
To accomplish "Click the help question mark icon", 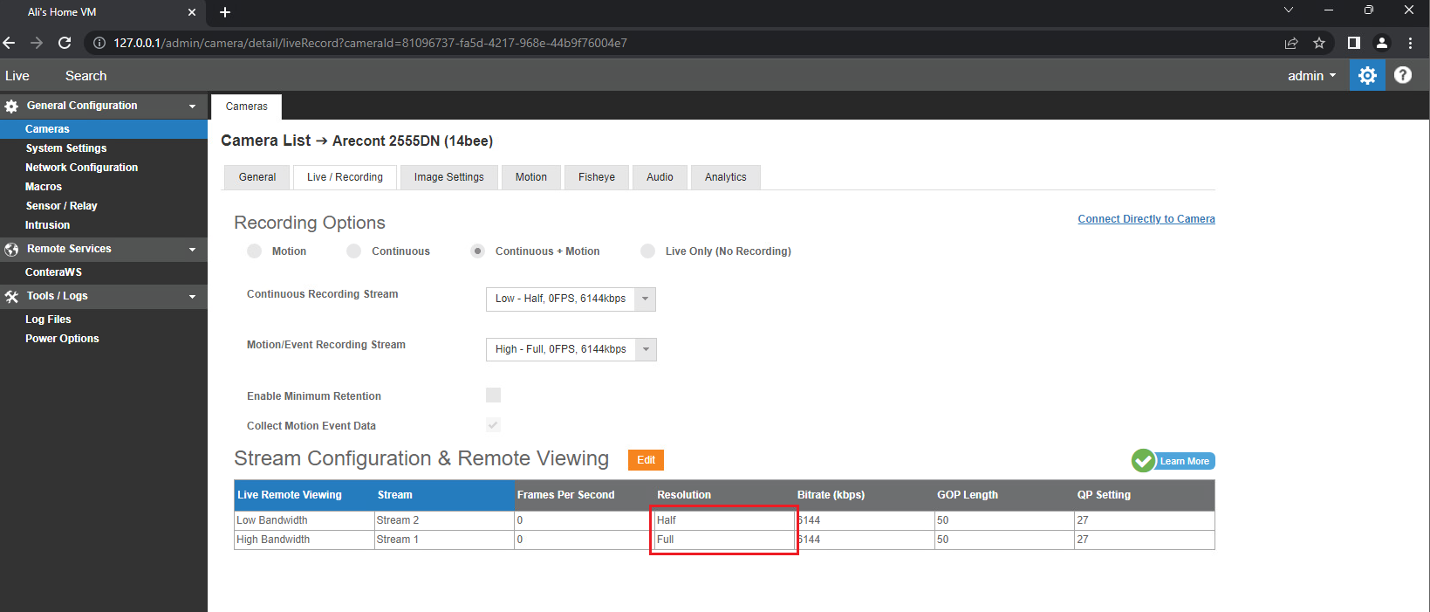I will click(1403, 75).
